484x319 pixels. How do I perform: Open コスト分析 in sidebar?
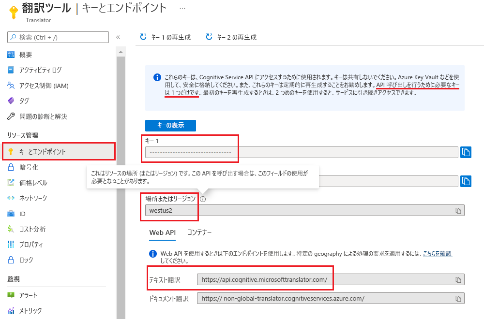click(x=32, y=229)
